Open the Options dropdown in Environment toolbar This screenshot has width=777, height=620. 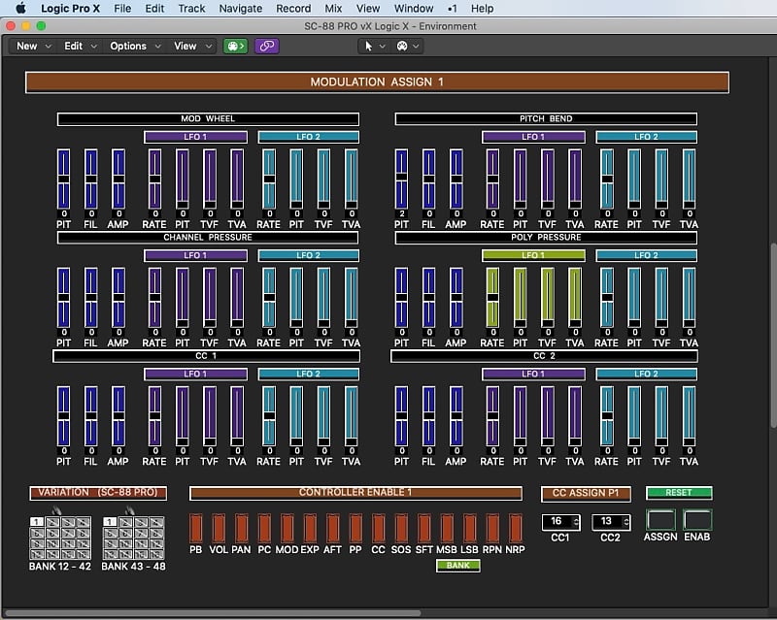pyautogui.click(x=135, y=46)
